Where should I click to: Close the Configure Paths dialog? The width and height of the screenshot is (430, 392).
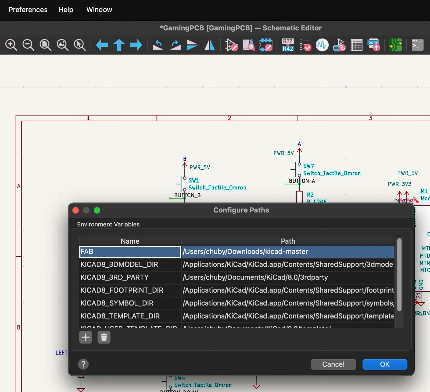[76, 210]
